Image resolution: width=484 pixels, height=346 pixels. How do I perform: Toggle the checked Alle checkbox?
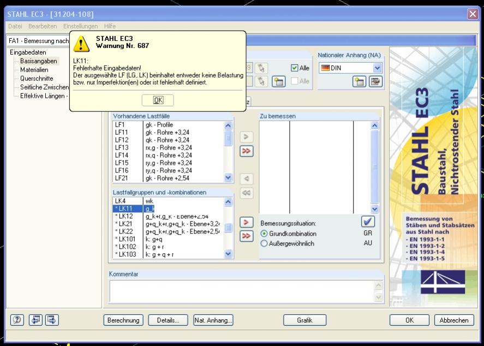pyautogui.click(x=294, y=68)
